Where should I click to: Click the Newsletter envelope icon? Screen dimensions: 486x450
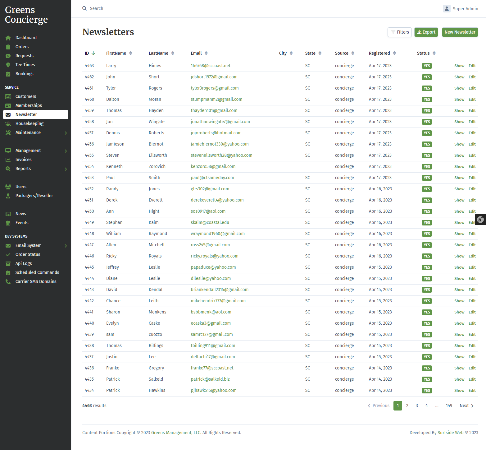point(8,115)
